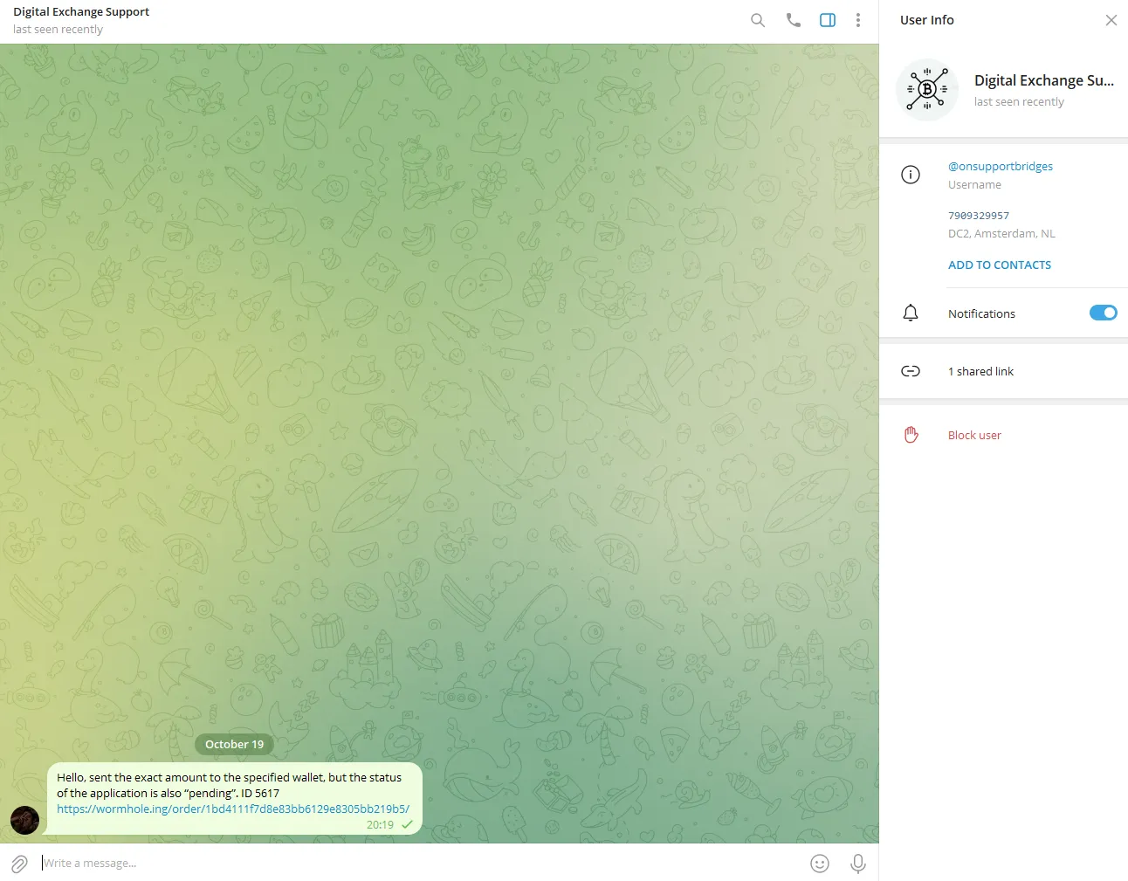This screenshot has width=1128, height=881.
Task: Search messages with the magnifier icon
Action: [758, 20]
